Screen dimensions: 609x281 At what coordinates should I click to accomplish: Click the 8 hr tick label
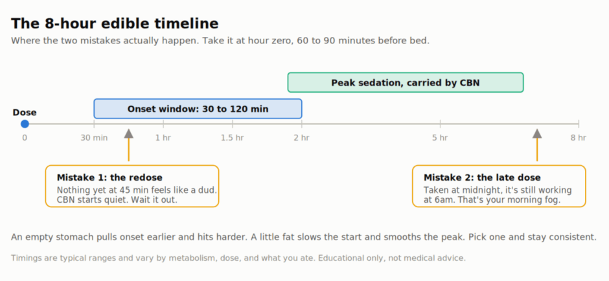[579, 137]
